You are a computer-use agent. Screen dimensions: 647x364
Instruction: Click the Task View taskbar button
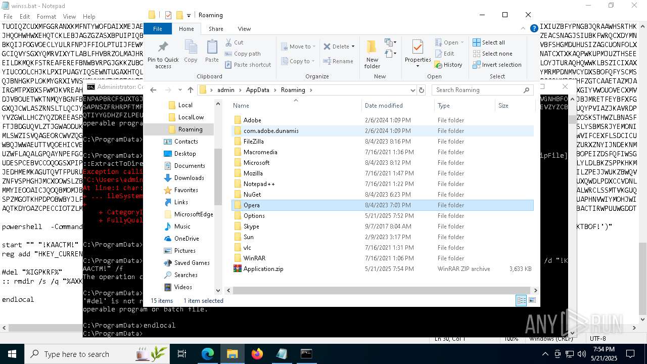[182, 354]
